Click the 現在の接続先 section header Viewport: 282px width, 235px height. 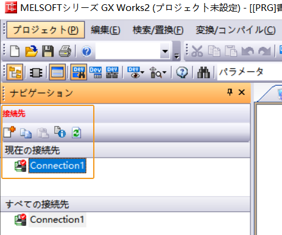click(x=125, y=150)
